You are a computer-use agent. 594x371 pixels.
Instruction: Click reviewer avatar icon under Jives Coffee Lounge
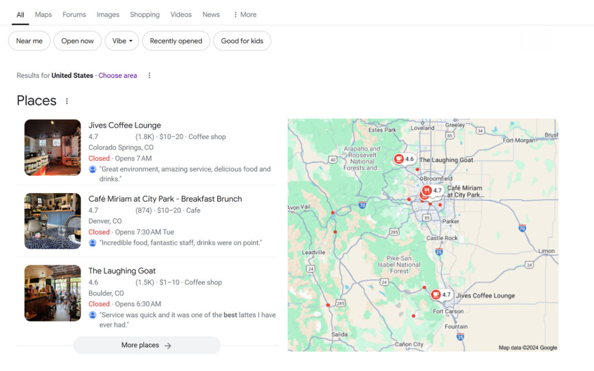tap(92, 169)
